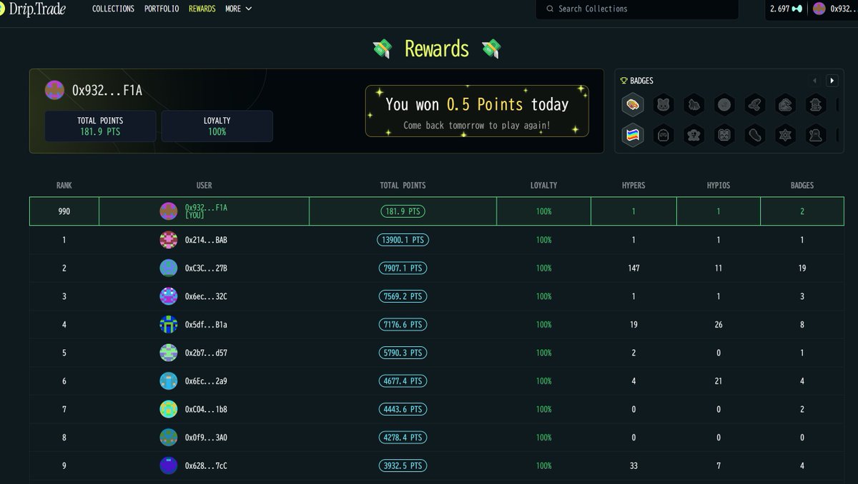Click the avatar for user 0x6ec...32C
This screenshot has height=484, width=858.
coord(169,296)
